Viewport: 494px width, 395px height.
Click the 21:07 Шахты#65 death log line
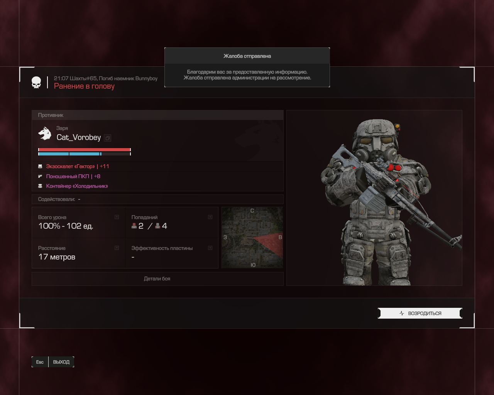click(106, 78)
